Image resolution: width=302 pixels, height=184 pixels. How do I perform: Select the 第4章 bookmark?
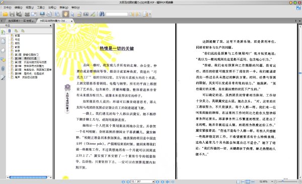coord(29,66)
